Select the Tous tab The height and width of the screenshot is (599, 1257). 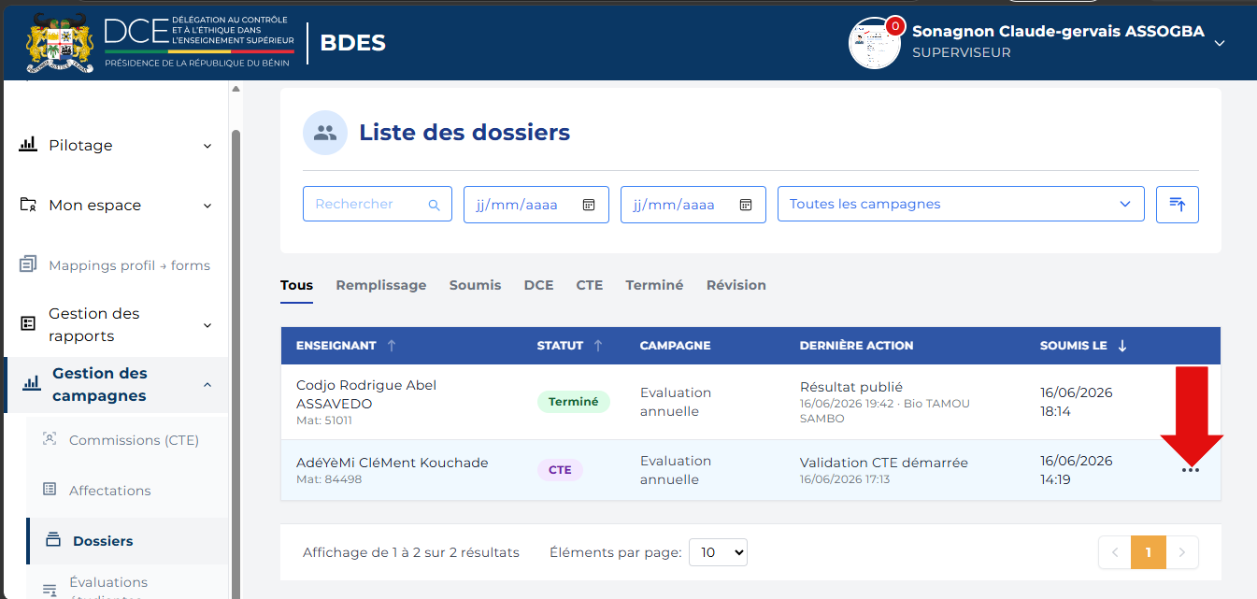[x=296, y=286]
